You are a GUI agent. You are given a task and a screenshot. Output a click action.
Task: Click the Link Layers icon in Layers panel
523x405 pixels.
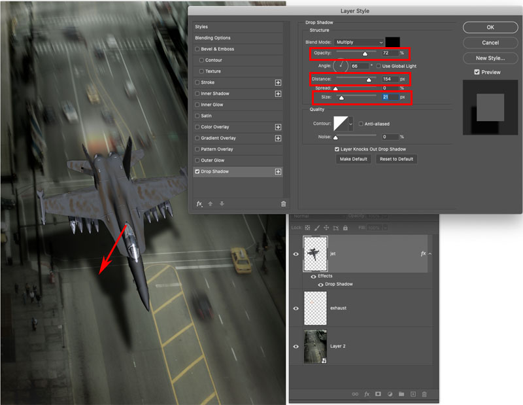click(x=355, y=395)
